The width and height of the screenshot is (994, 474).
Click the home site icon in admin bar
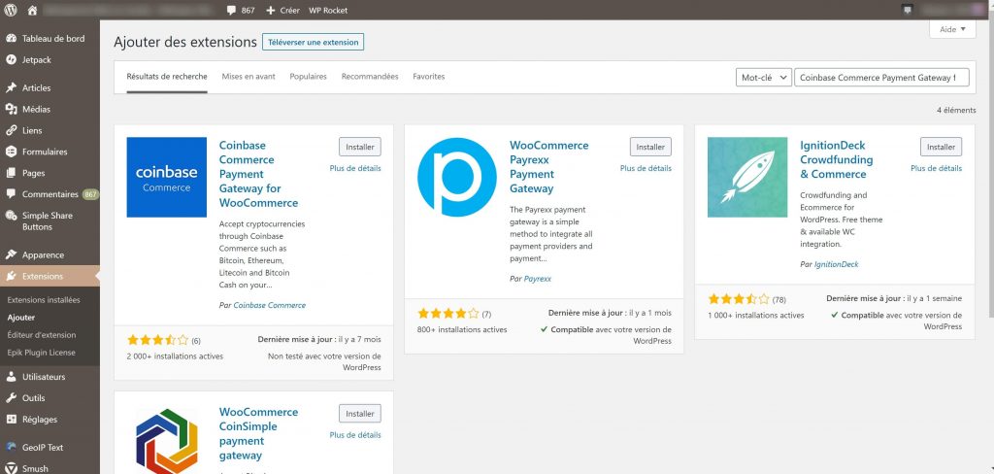click(32, 10)
